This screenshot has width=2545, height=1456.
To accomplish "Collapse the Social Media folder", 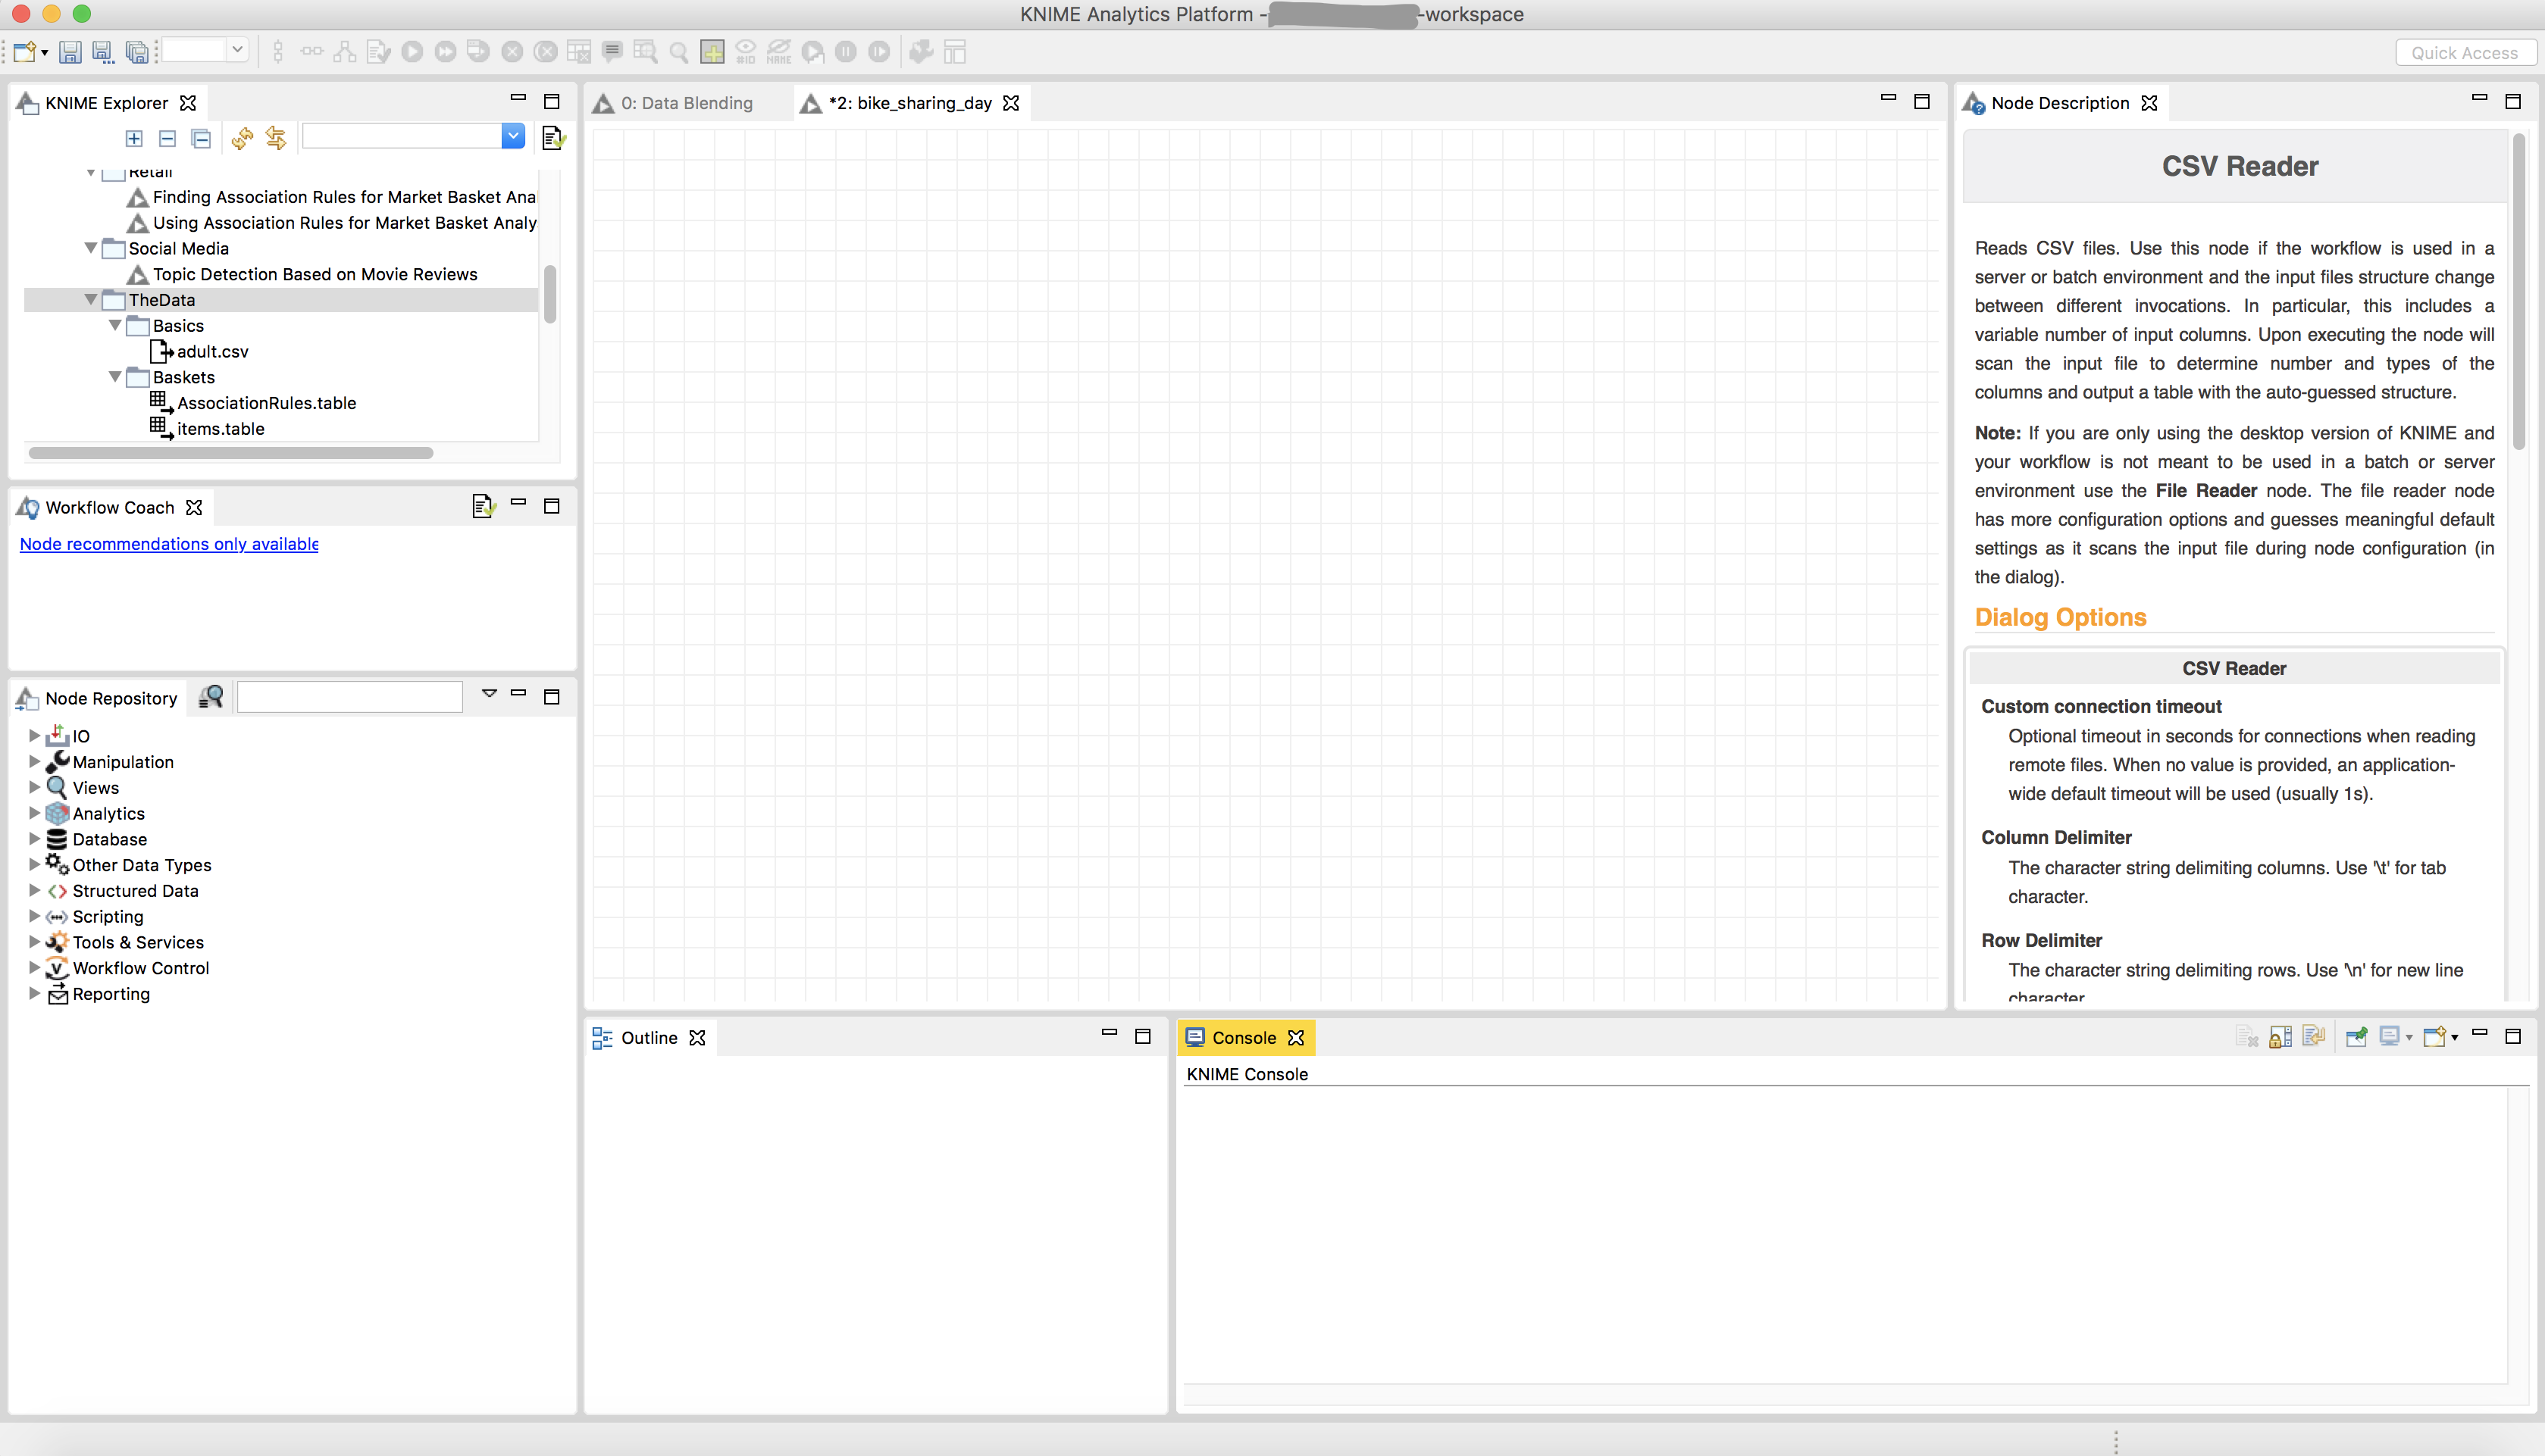I will click(91, 247).
